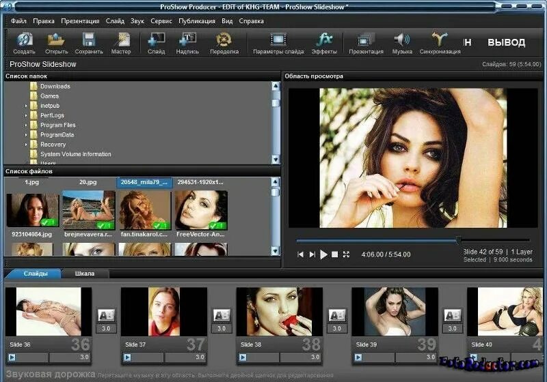The height and width of the screenshot is (382, 547).
Task: Open the Презентация menu in menu bar
Action: pos(80,21)
